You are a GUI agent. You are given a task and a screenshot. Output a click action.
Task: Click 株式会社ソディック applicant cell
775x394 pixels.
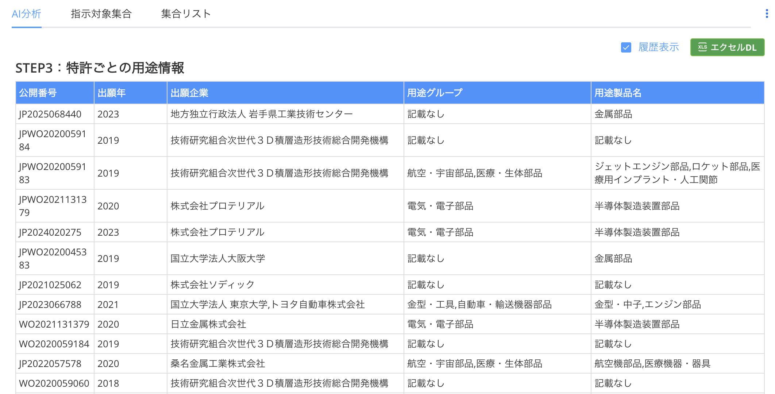pos(213,285)
